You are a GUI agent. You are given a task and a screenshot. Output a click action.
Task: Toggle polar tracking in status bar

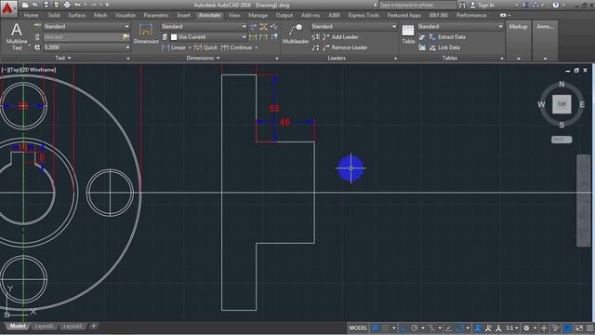tap(415, 328)
